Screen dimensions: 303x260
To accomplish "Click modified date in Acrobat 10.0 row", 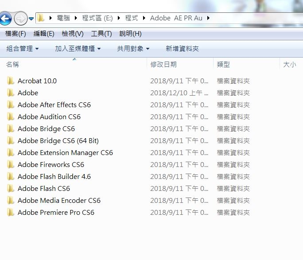I will 179,81.
